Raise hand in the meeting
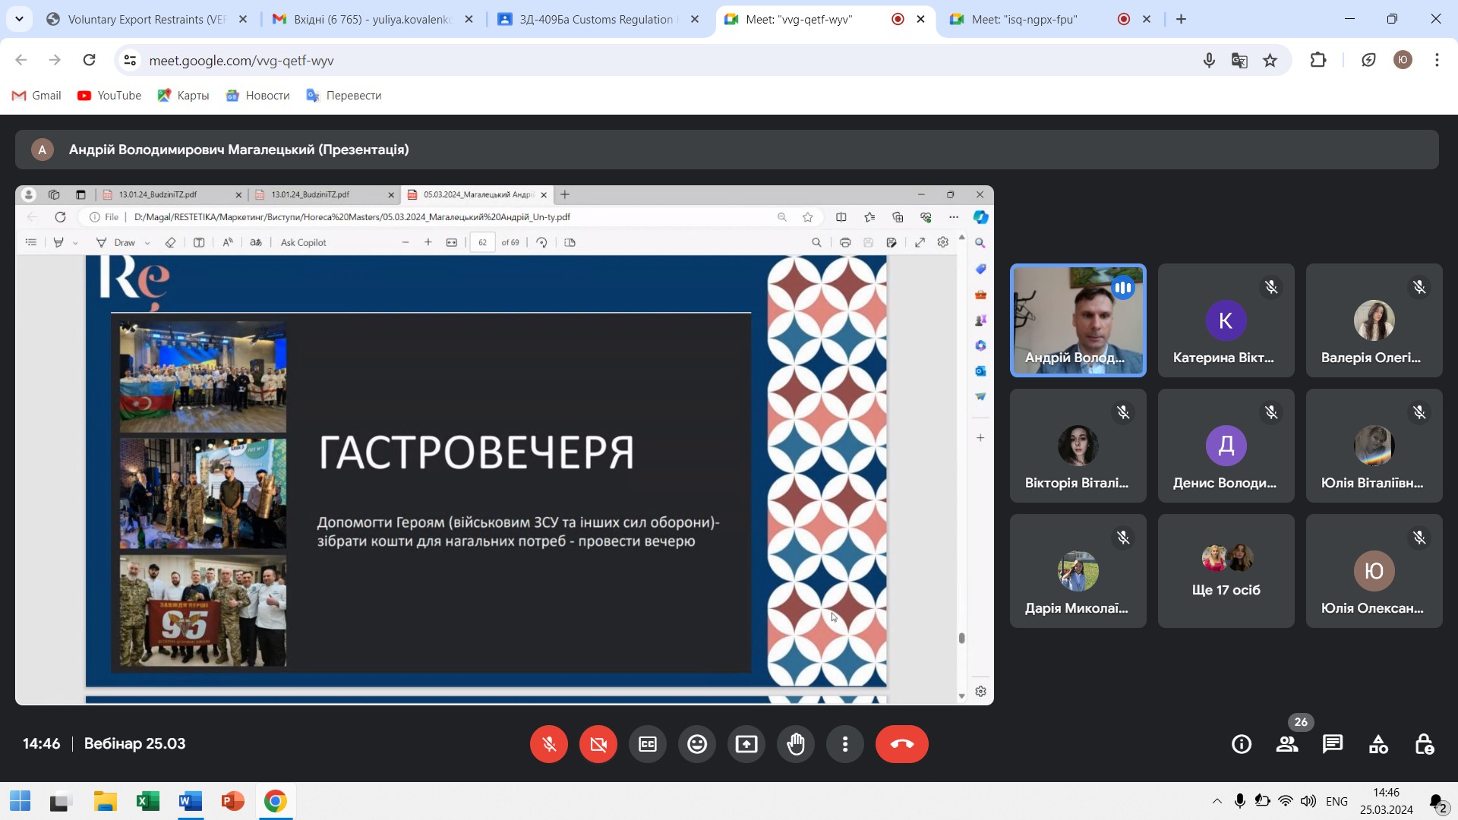 click(796, 744)
